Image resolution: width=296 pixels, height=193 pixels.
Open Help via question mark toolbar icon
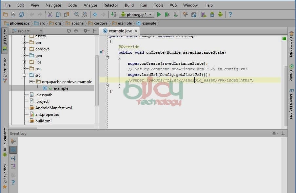coord(230,14)
